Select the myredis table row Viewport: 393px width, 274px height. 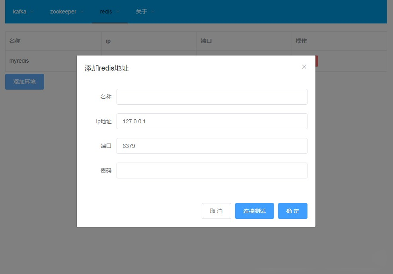tap(40, 61)
